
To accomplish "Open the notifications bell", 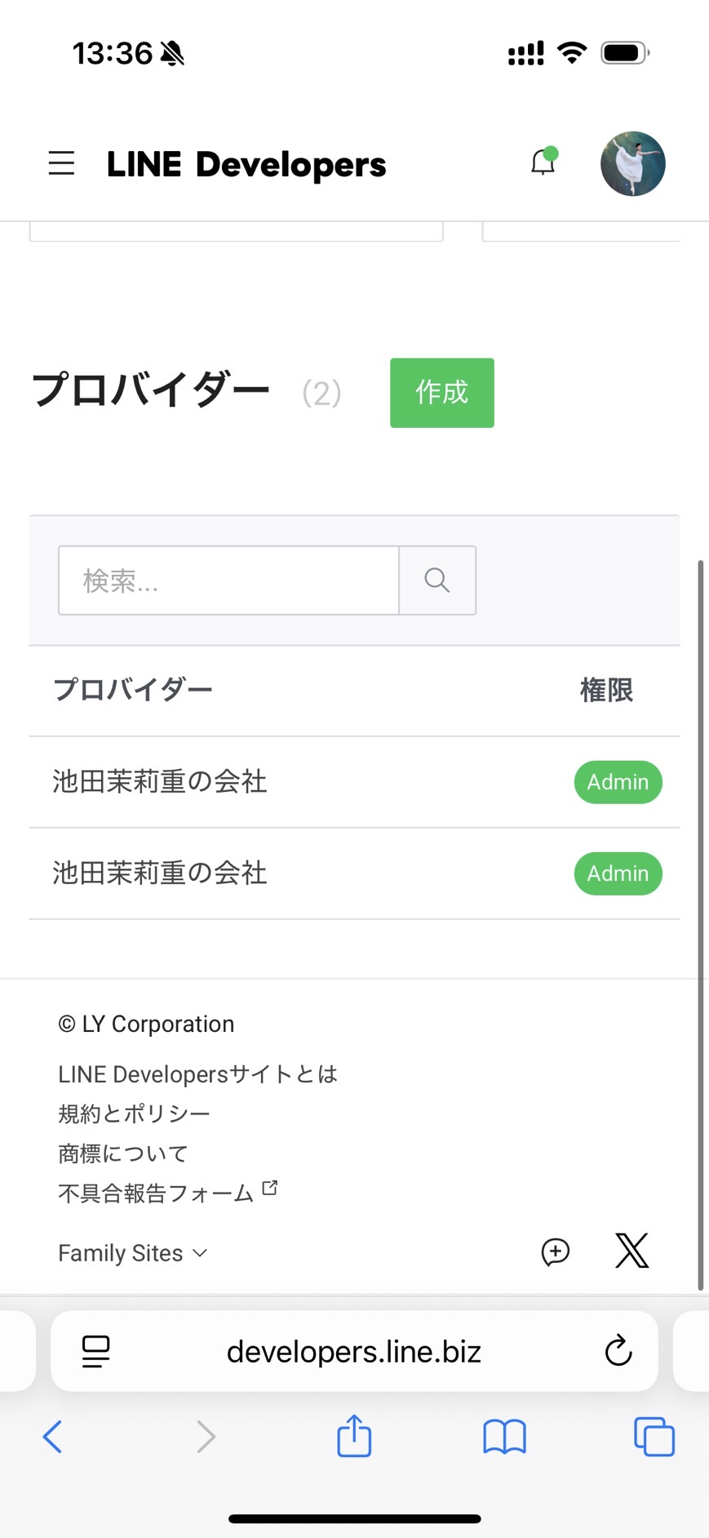I will coord(543,162).
